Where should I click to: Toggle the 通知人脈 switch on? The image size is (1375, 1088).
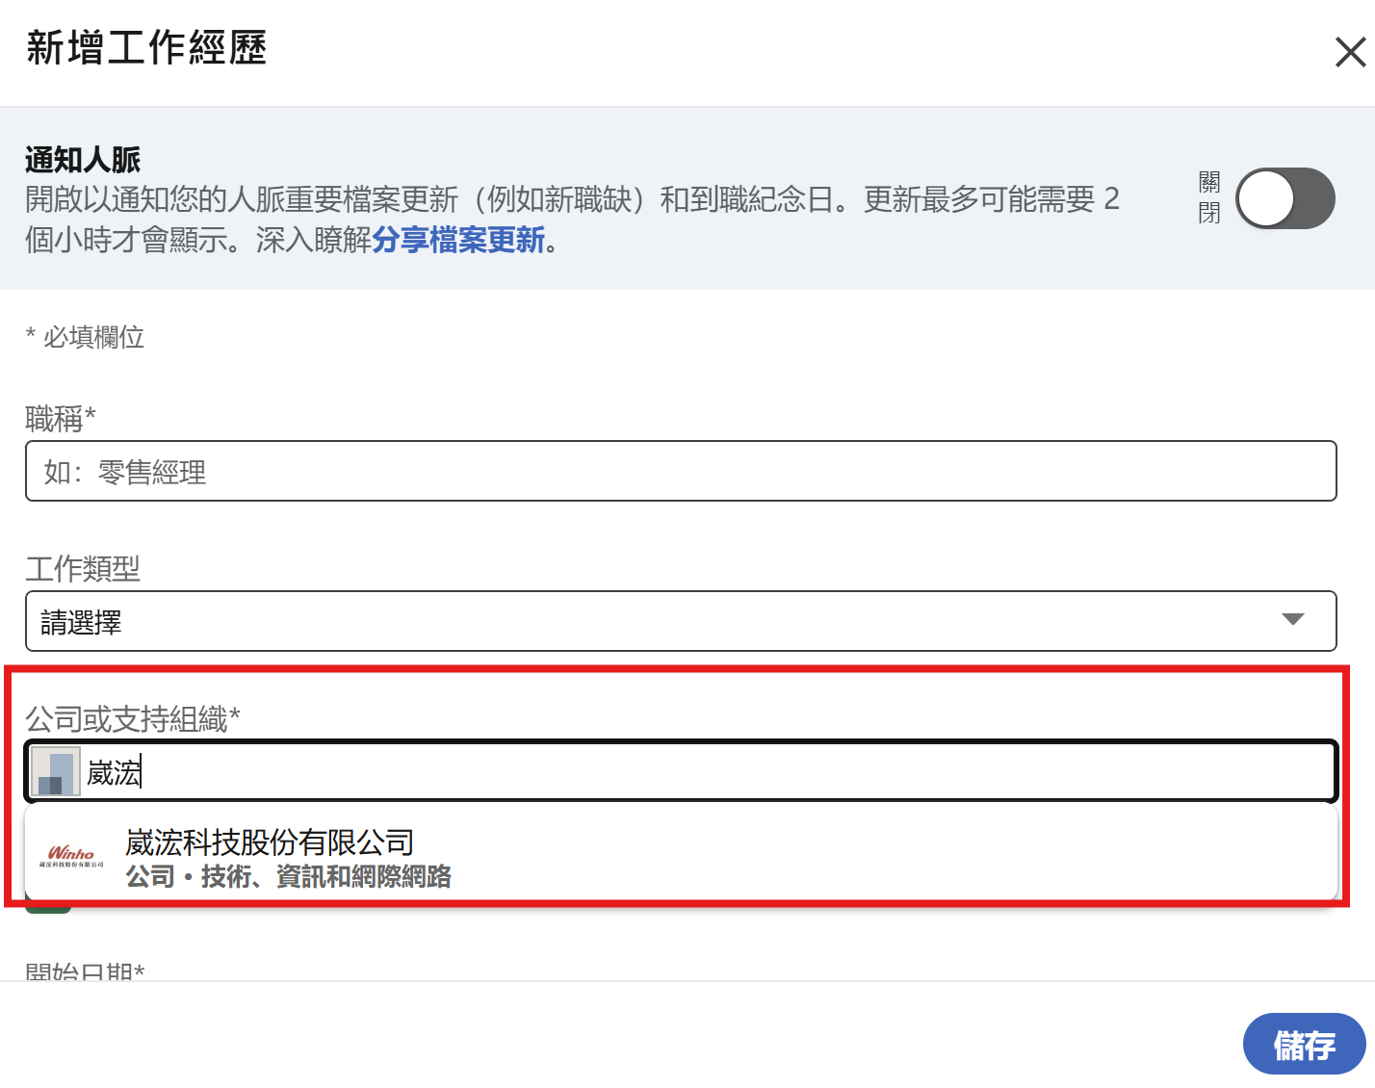(x=1284, y=198)
